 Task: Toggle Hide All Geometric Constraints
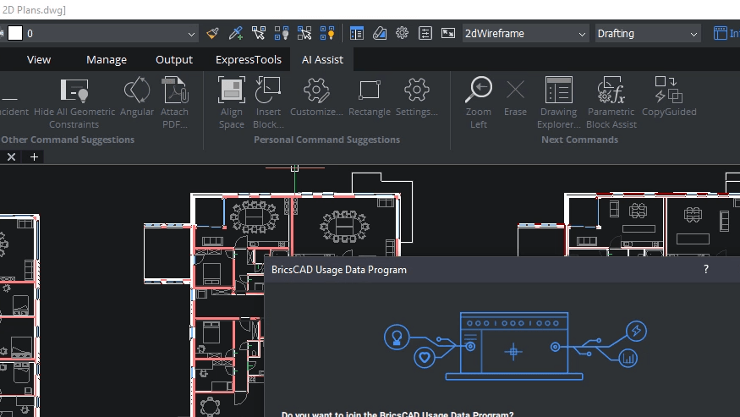click(74, 90)
